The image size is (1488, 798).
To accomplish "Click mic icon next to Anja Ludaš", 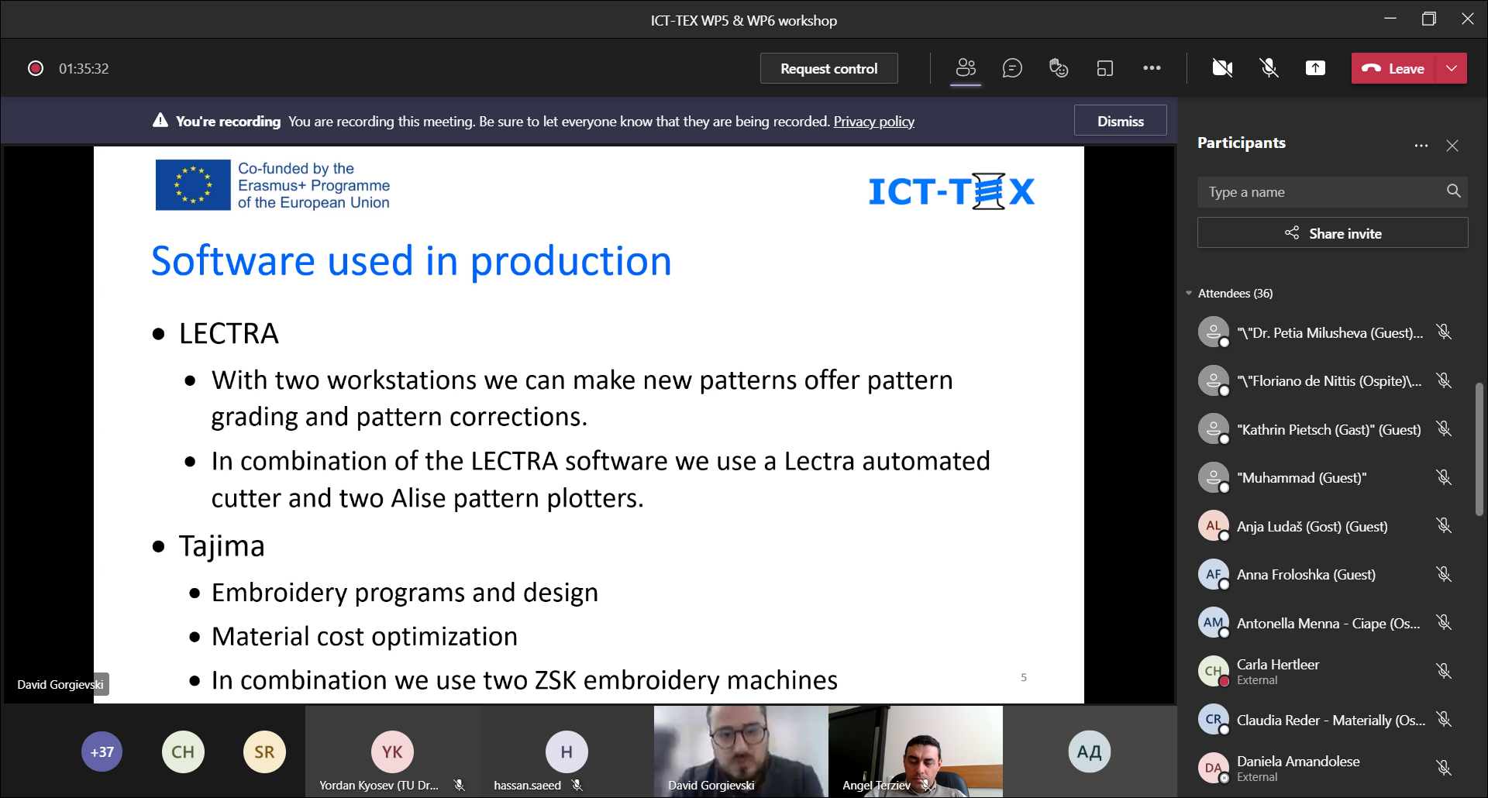I will point(1443,525).
